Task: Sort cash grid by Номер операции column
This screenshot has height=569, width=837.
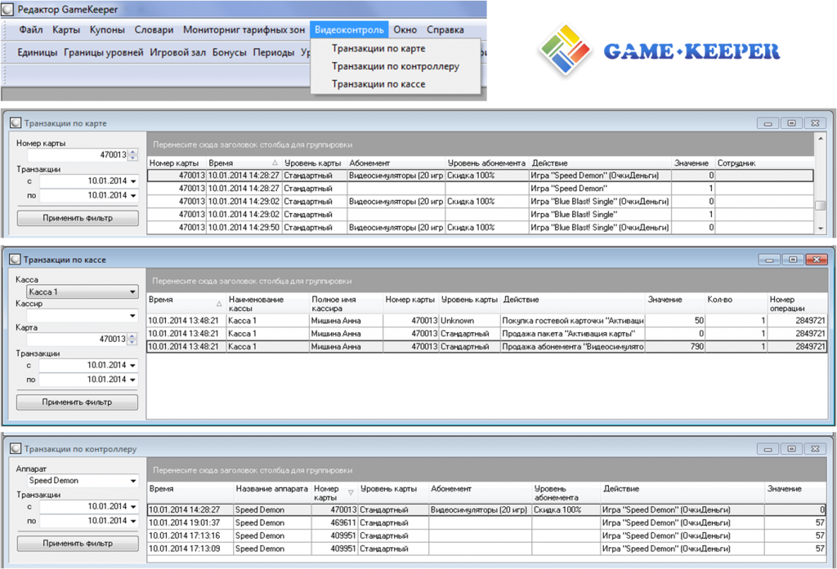Action: [797, 304]
